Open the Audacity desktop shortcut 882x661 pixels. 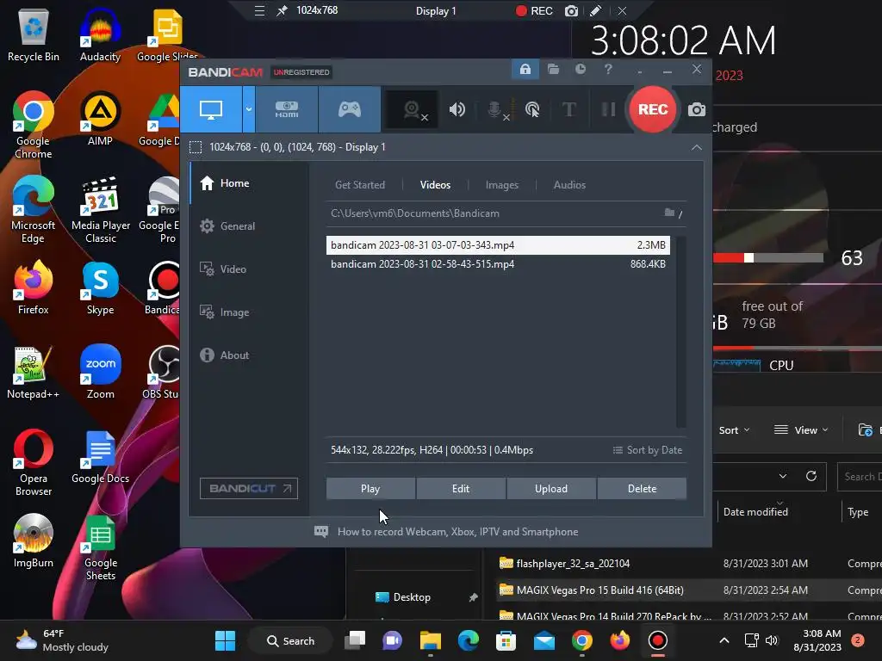(x=100, y=34)
